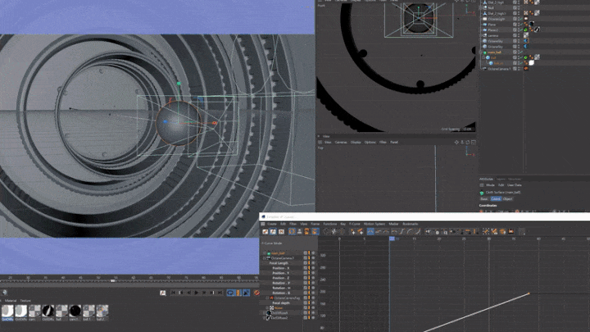Switch to the Coord. attribute tab
Image resolution: width=590 pixels, height=332 pixels.
(496, 198)
